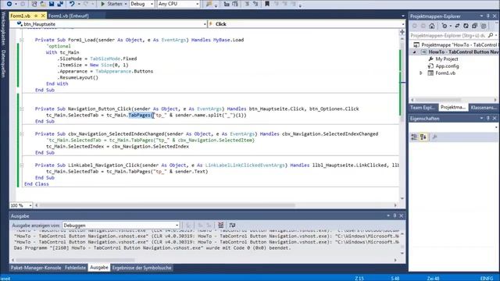Select the Ausgabe tab
The height and width of the screenshot is (281, 500).
99,268
